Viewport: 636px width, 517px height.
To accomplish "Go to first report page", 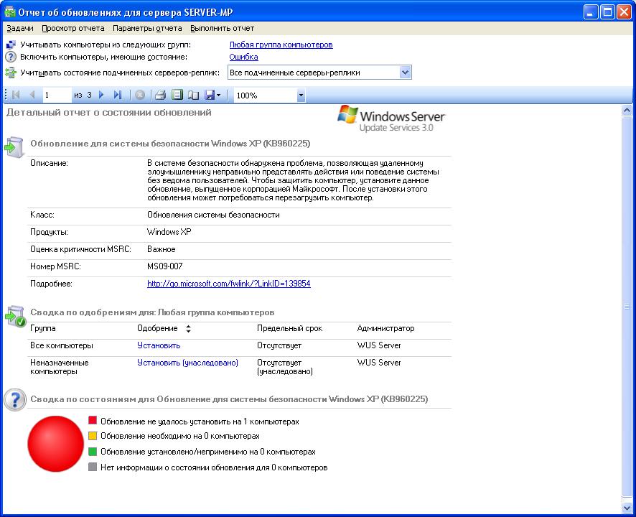I will (17, 95).
